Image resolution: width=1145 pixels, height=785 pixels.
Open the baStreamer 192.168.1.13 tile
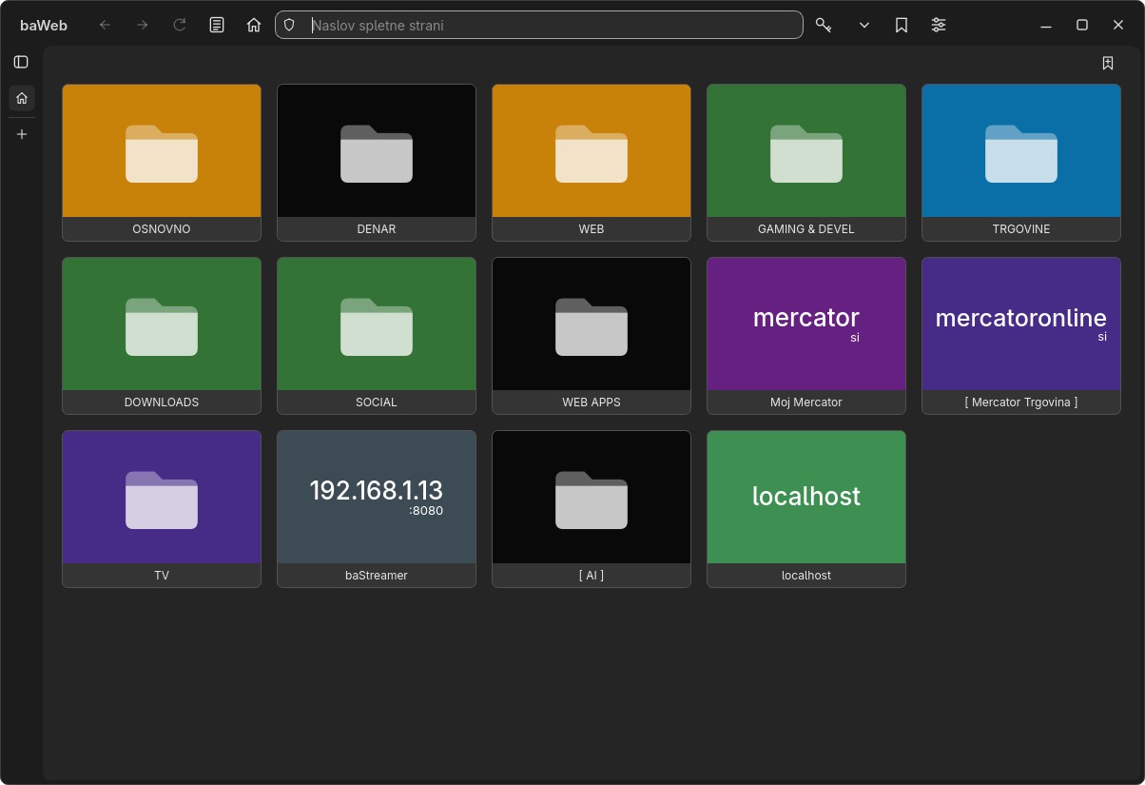tap(377, 509)
